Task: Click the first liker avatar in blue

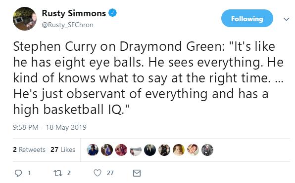Action: pyautogui.click(x=93, y=150)
